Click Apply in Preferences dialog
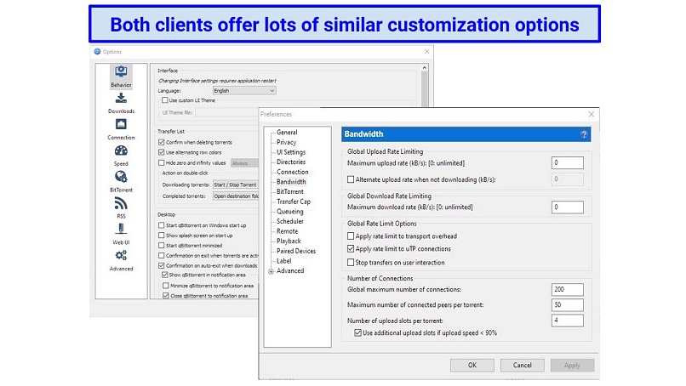The image size is (686, 386). (572, 365)
